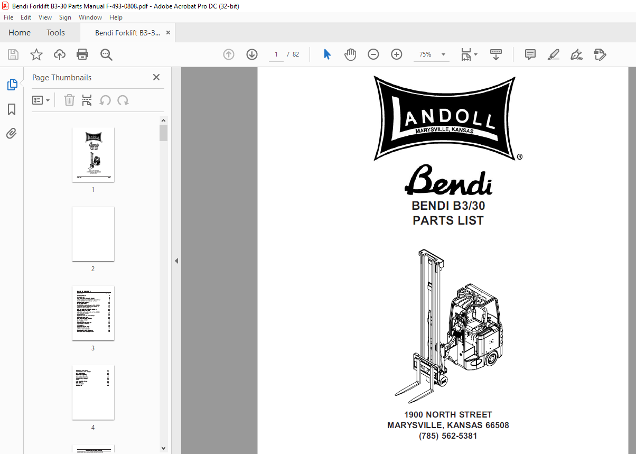The height and width of the screenshot is (454, 636).
Task: Open the File menu
Action: click(x=8, y=17)
